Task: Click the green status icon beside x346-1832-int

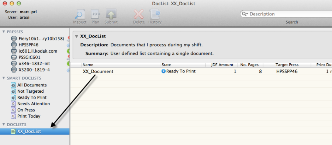Action: tap(68, 64)
